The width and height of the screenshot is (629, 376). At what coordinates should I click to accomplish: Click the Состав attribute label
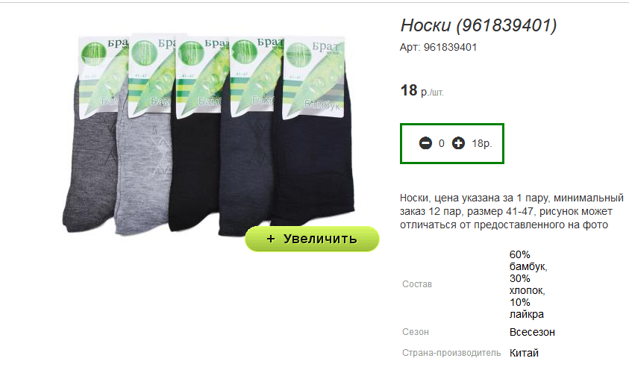[417, 284]
